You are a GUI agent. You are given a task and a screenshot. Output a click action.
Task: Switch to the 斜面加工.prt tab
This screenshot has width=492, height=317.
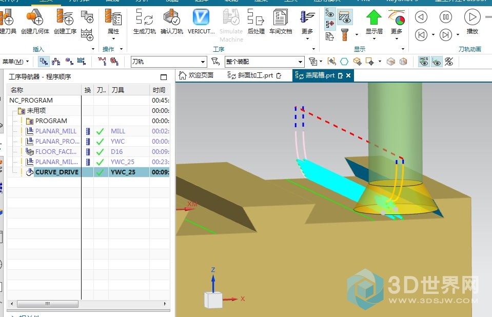[254, 75]
